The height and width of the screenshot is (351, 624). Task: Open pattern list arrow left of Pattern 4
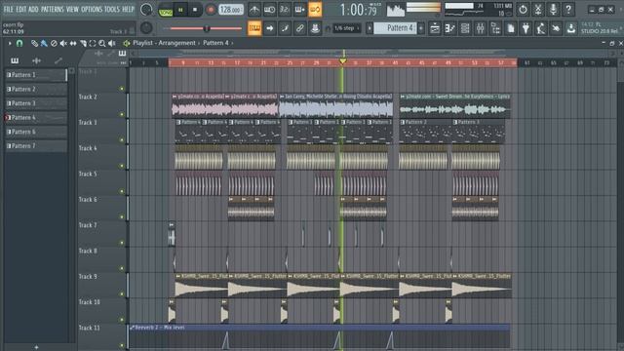coord(370,28)
